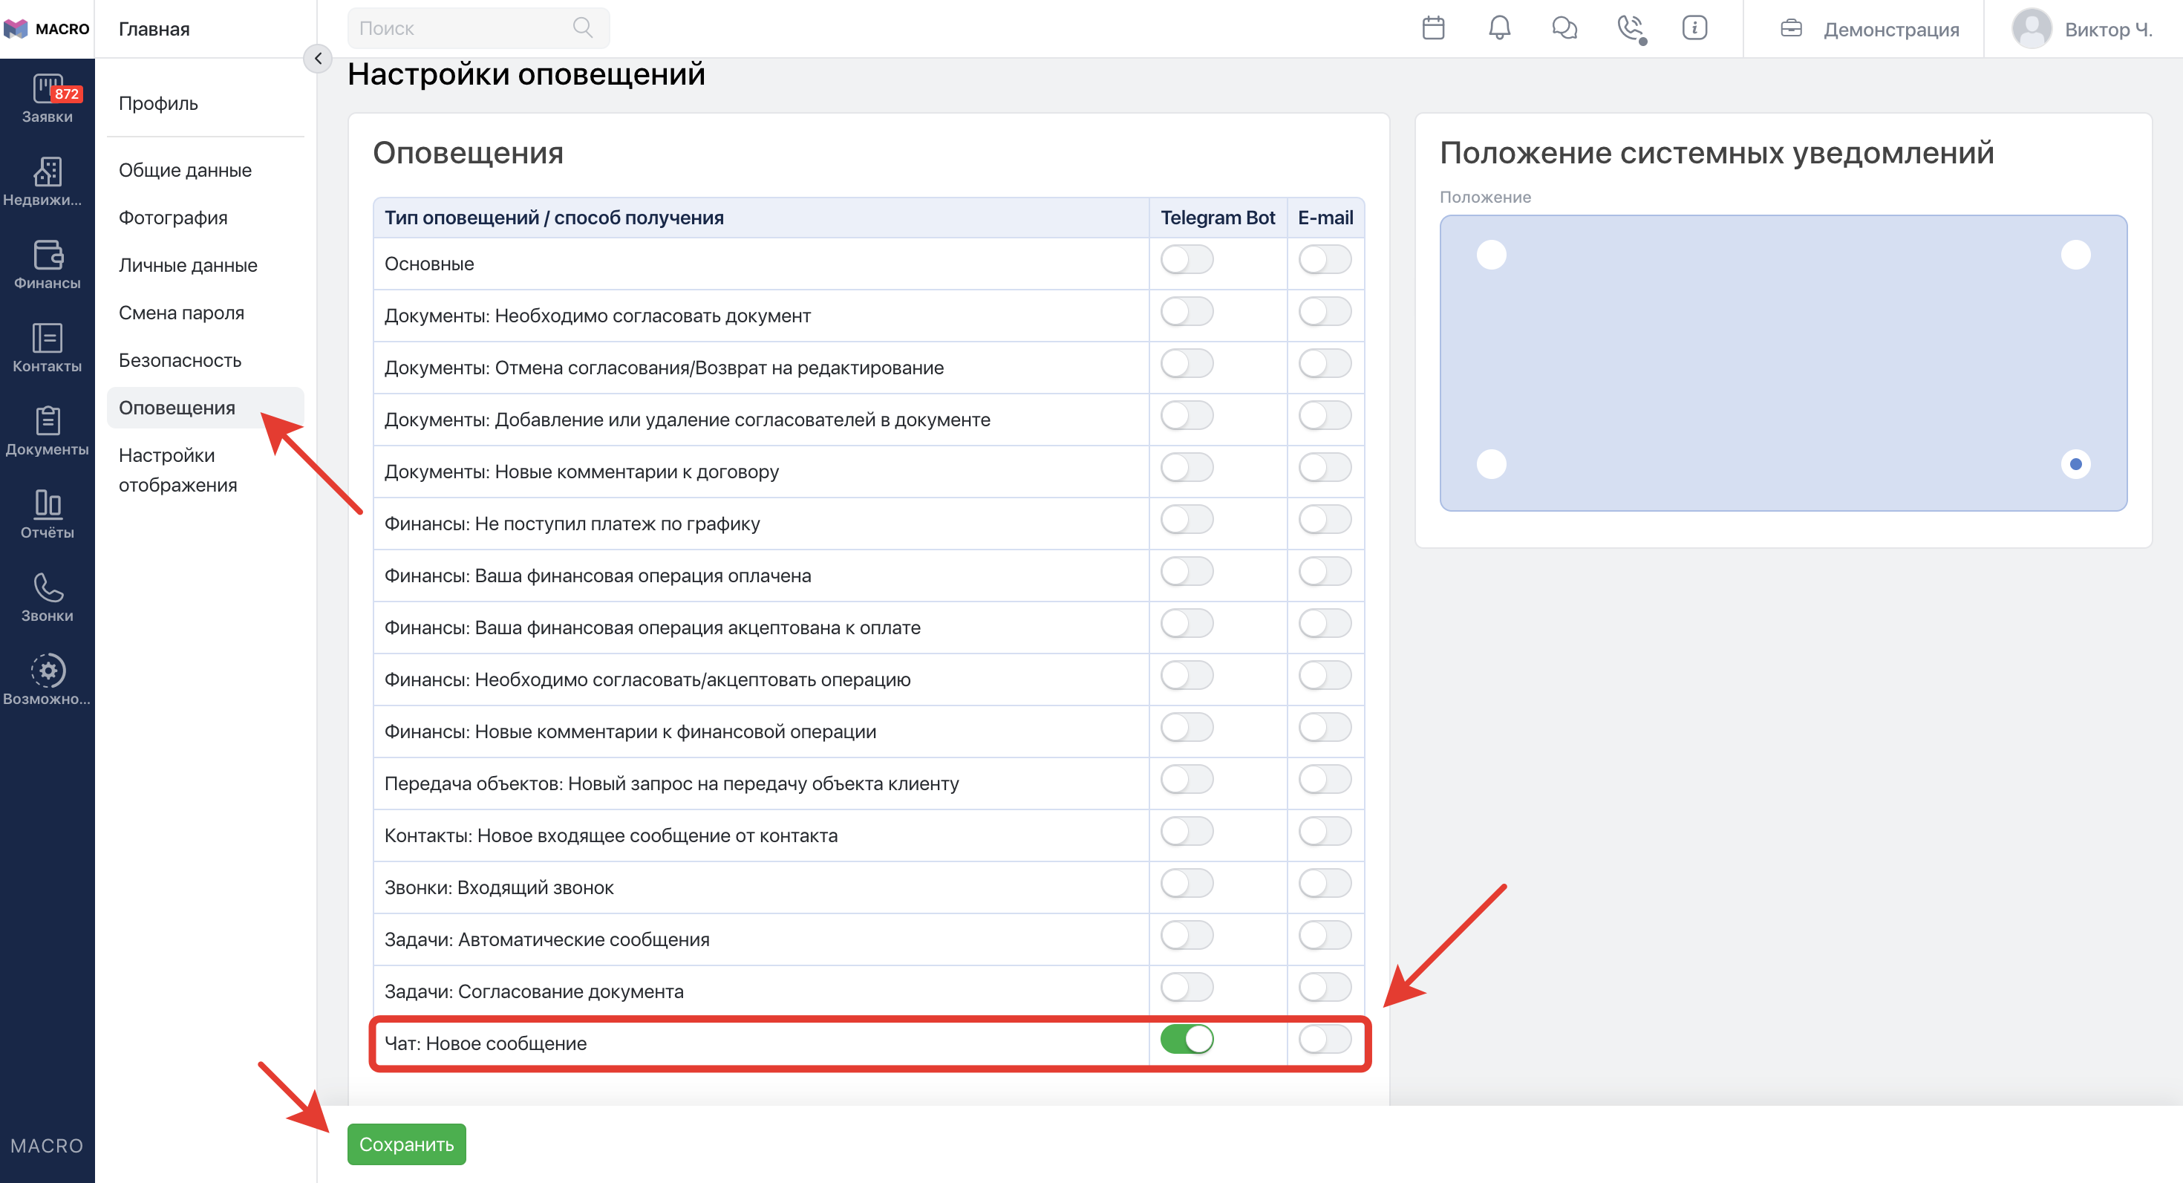Open Виктор Ч. user menu
The image size is (2183, 1183).
pyautogui.click(x=2084, y=30)
